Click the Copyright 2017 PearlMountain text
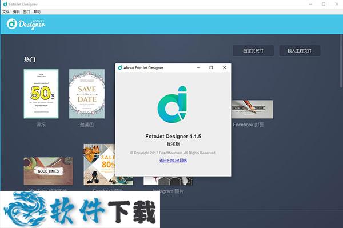This screenshot has width=343, height=228. (x=173, y=153)
